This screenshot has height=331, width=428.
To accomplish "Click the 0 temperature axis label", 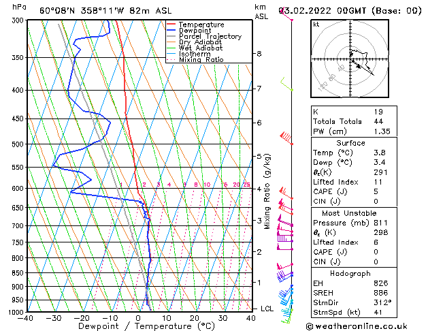I will pyautogui.click(x=138, y=318).
